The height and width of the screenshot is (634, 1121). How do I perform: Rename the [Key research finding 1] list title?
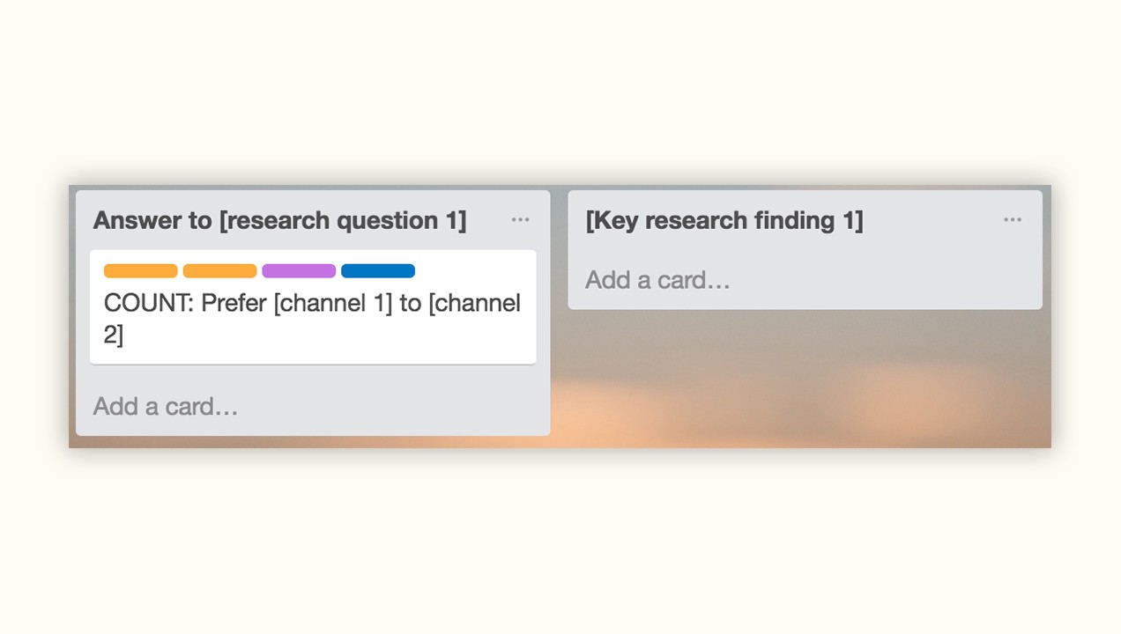(724, 220)
